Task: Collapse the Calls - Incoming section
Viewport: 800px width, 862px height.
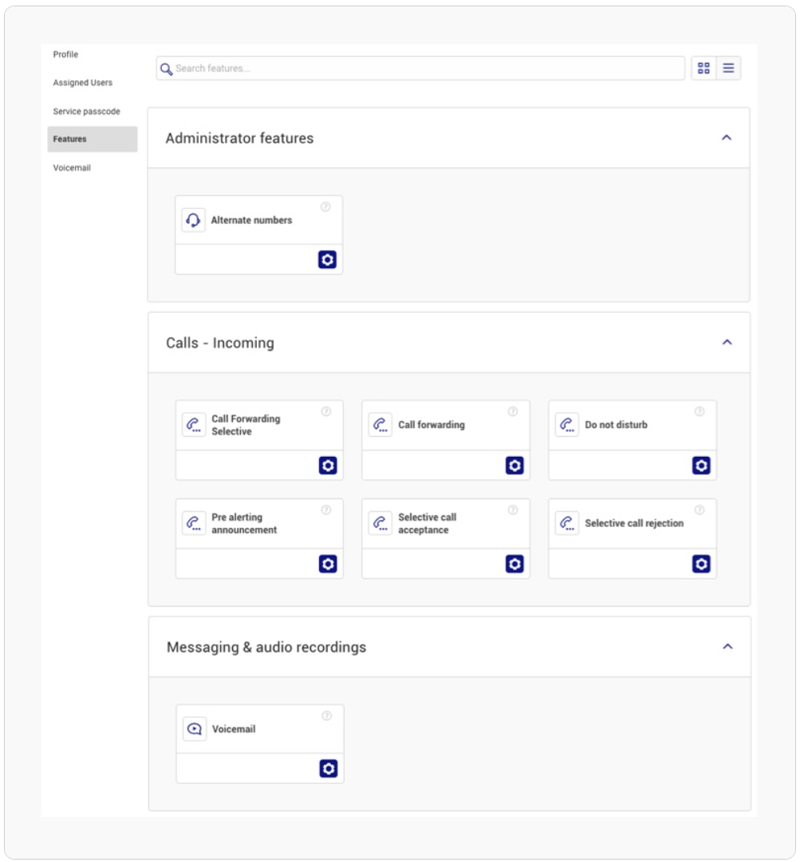Action: tap(727, 342)
